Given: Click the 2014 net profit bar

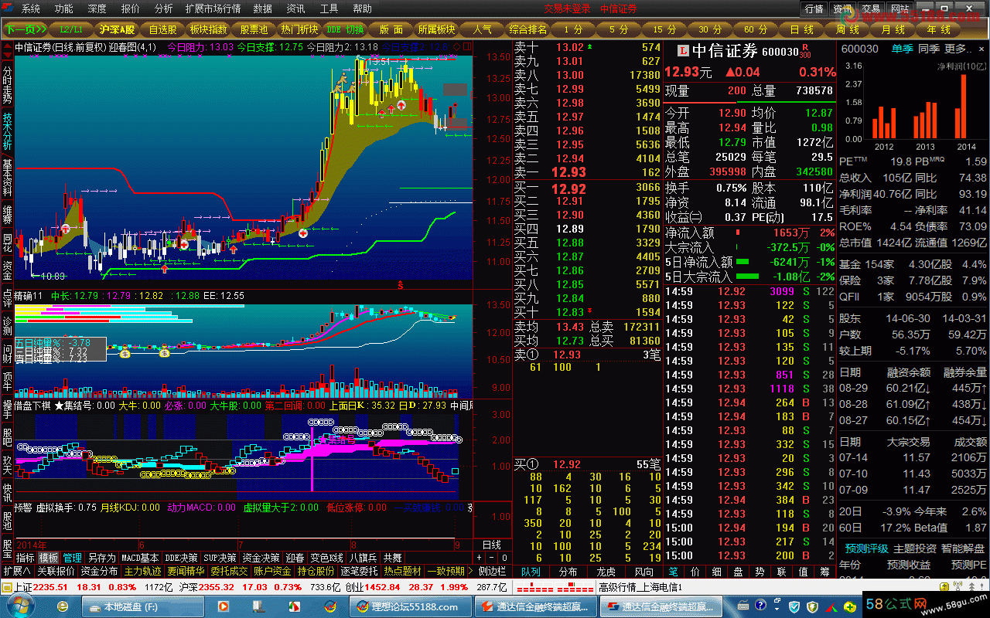Looking at the screenshot, I should 963,107.
